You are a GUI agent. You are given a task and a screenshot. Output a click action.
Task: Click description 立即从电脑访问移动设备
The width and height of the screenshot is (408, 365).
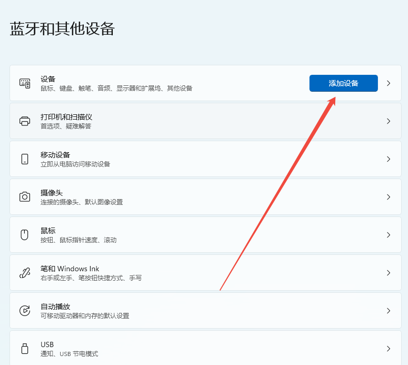[75, 164]
